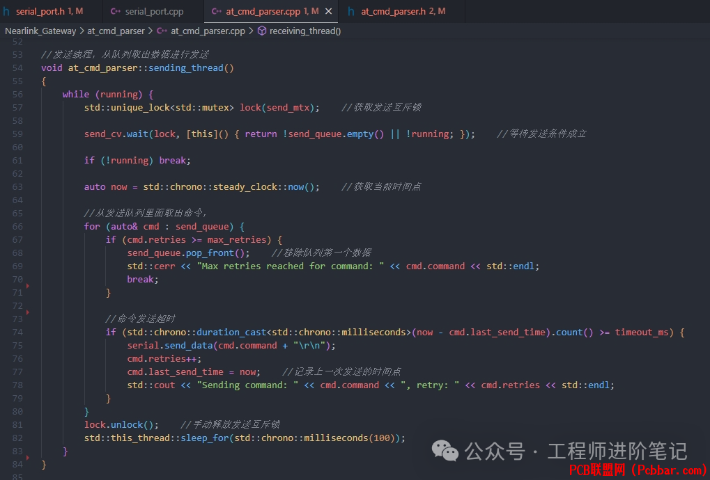Click 'timeout_ms' on line 74
710x480 pixels.
click(642, 333)
